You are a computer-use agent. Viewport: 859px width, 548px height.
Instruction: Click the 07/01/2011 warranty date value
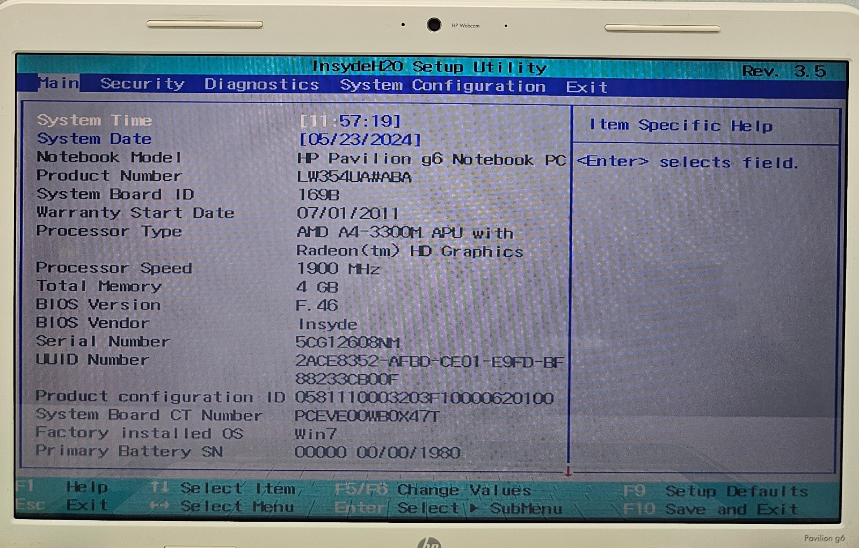click(x=348, y=213)
